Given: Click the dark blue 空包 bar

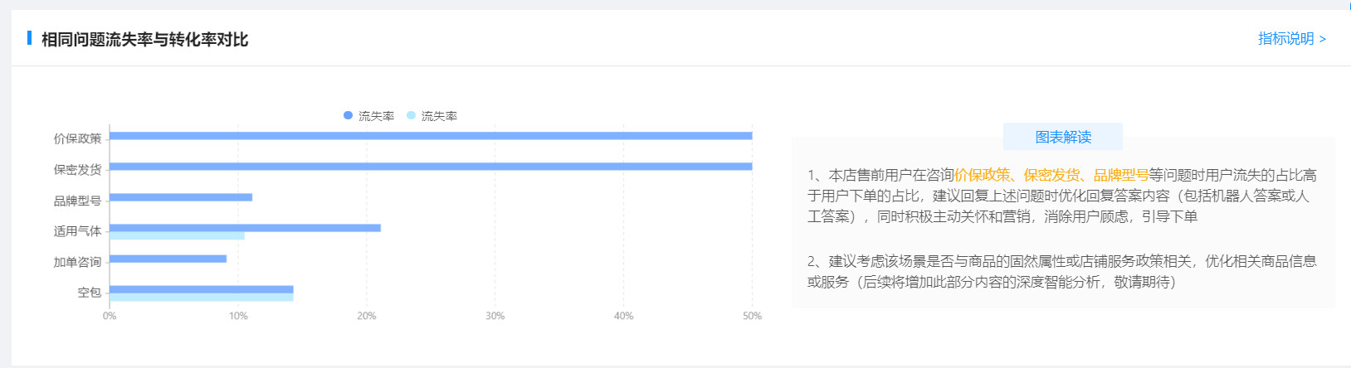Looking at the screenshot, I should (201, 289).
